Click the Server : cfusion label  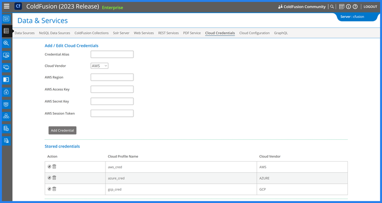pyautogui.click(x=352, y=17)
